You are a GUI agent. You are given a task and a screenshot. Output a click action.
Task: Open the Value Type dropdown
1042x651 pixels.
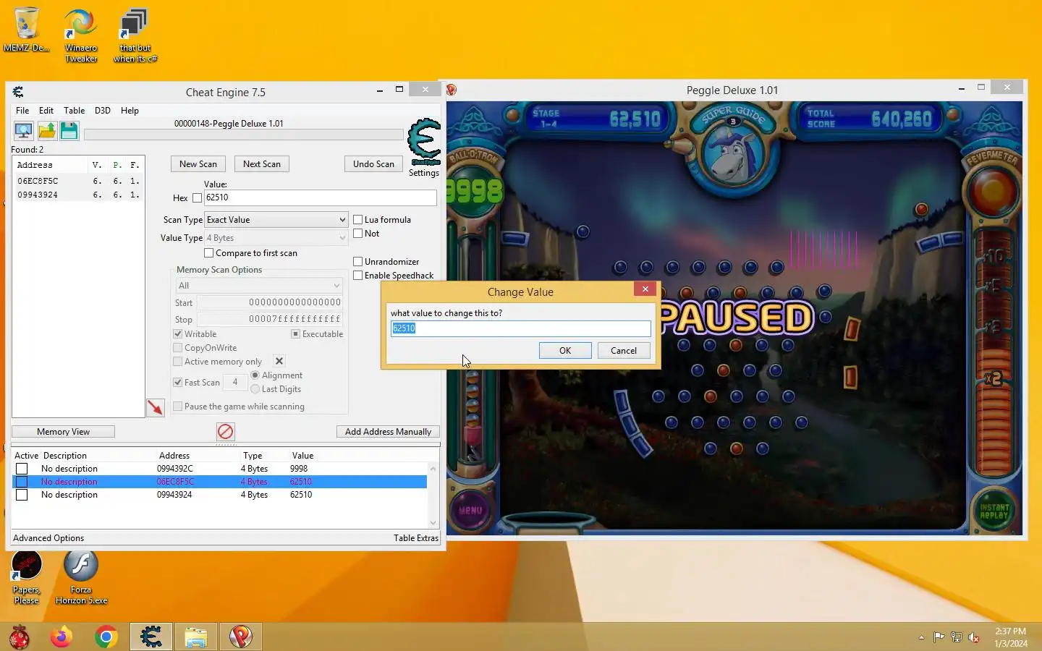coord(276,238)
